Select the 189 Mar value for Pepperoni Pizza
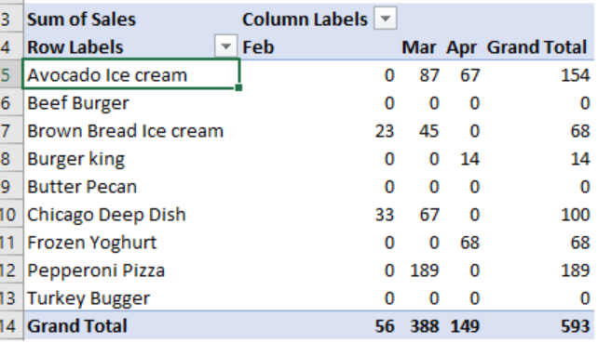 tap(425, 270)
